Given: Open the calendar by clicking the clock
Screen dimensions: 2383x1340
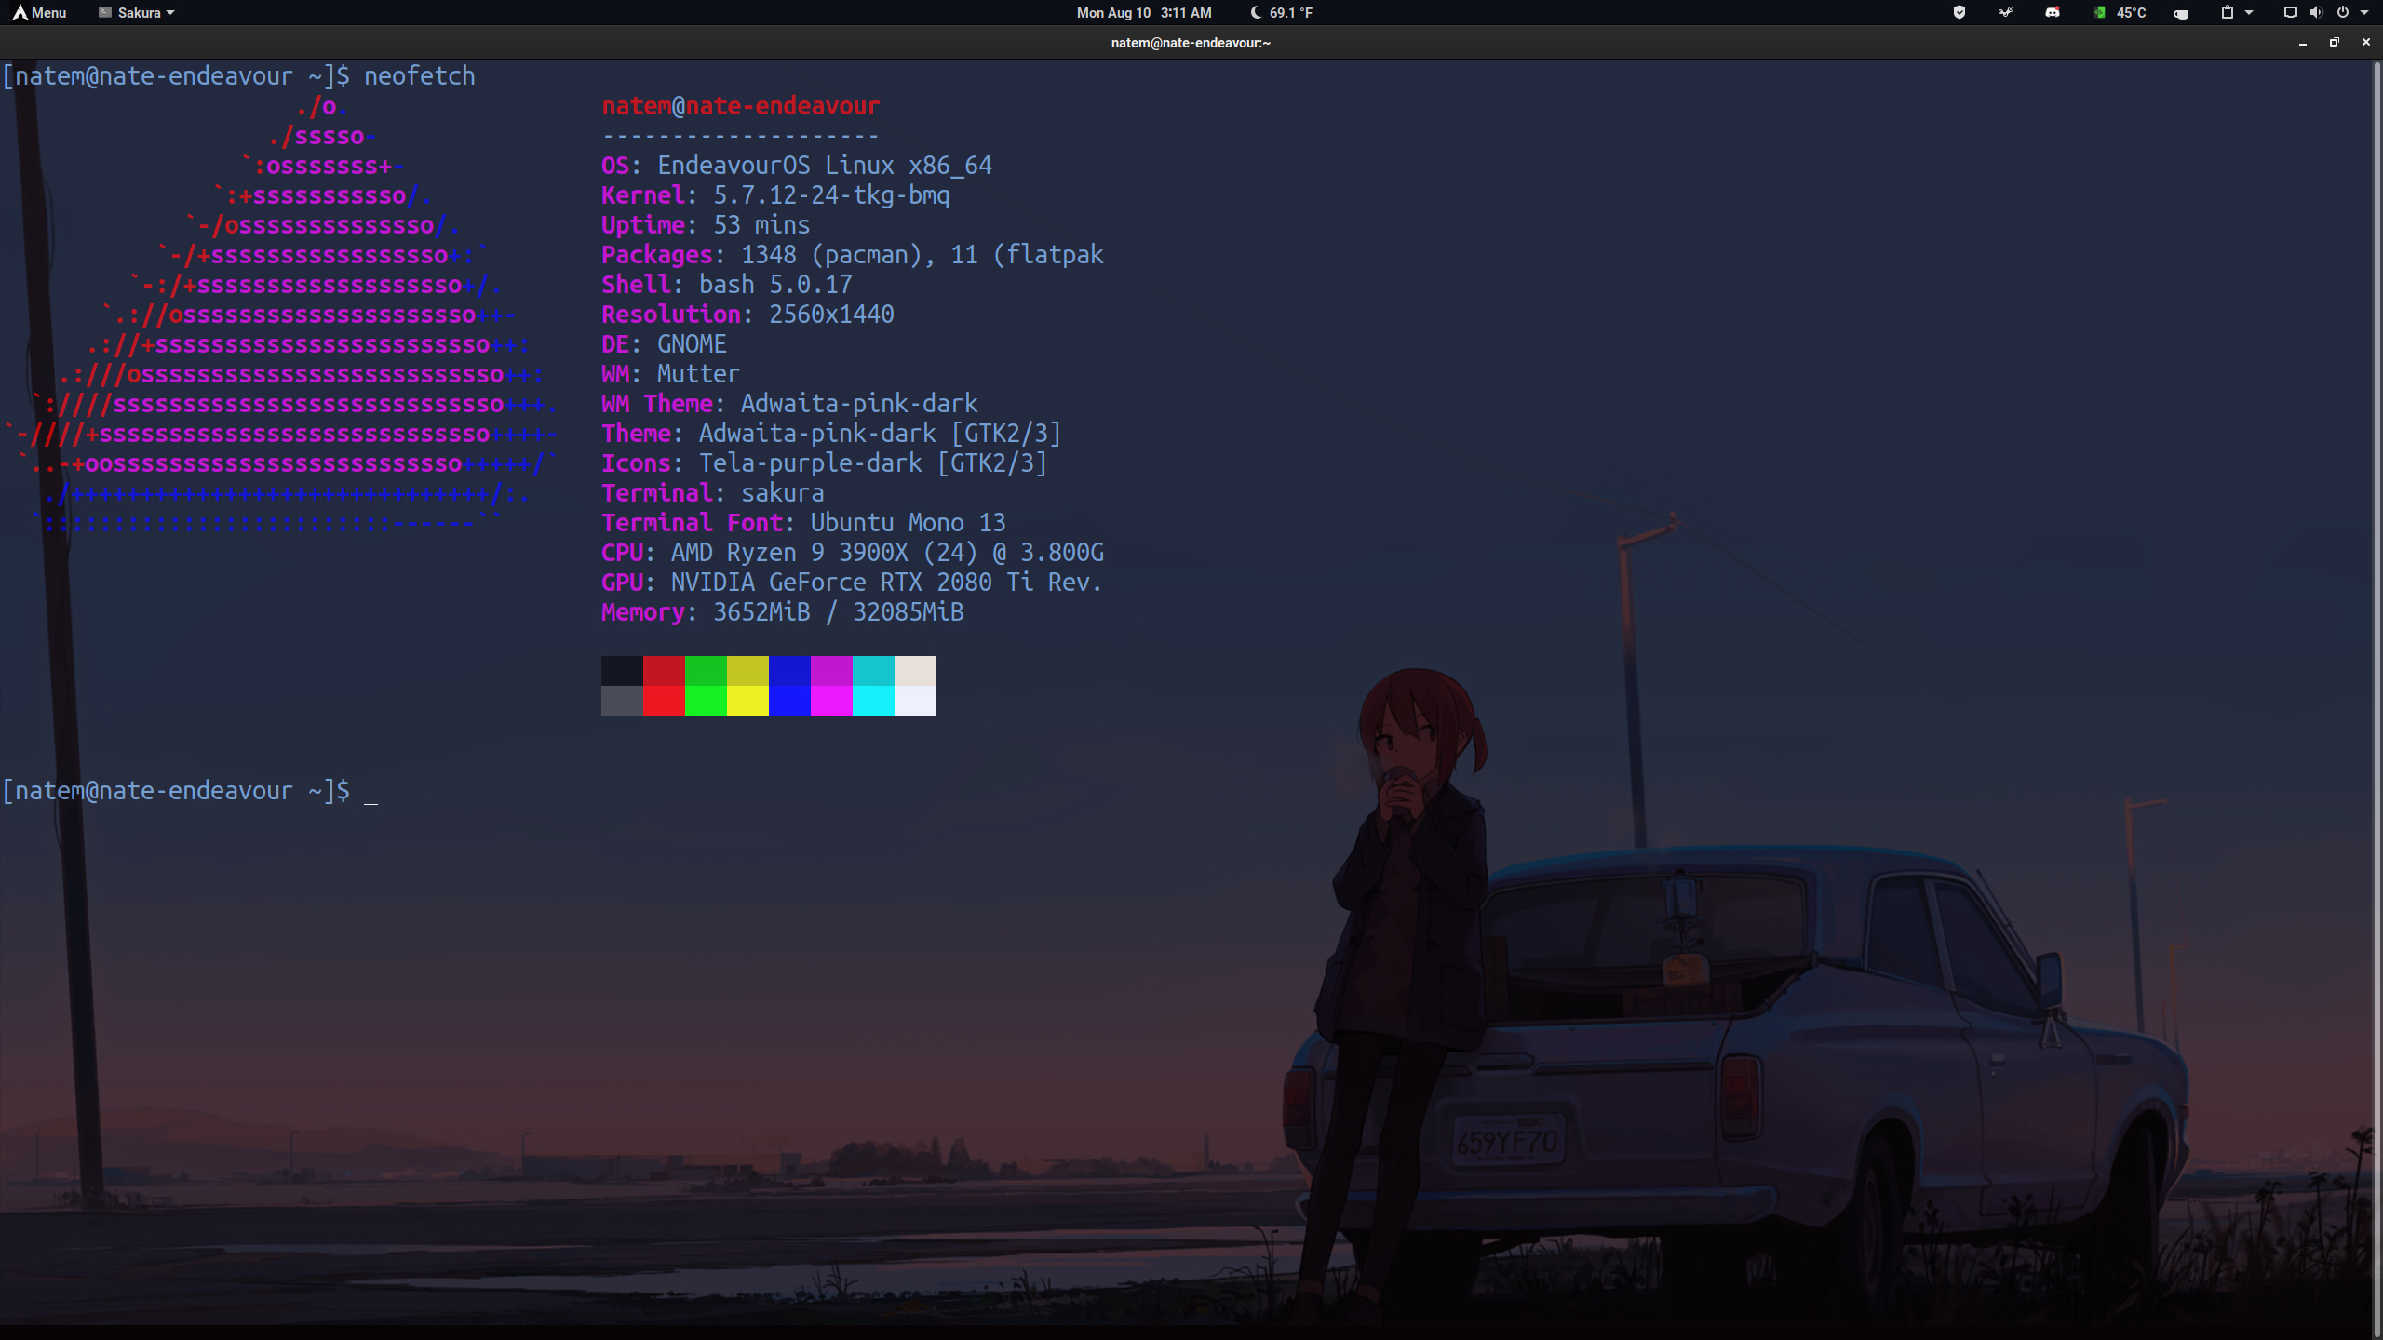Looking at the screenshot, I should coord(1144,12).
